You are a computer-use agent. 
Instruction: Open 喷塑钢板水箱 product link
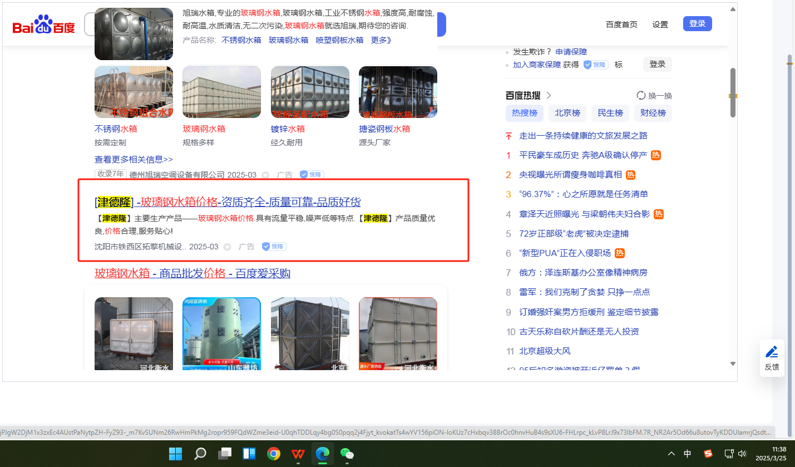coord(339,40)
